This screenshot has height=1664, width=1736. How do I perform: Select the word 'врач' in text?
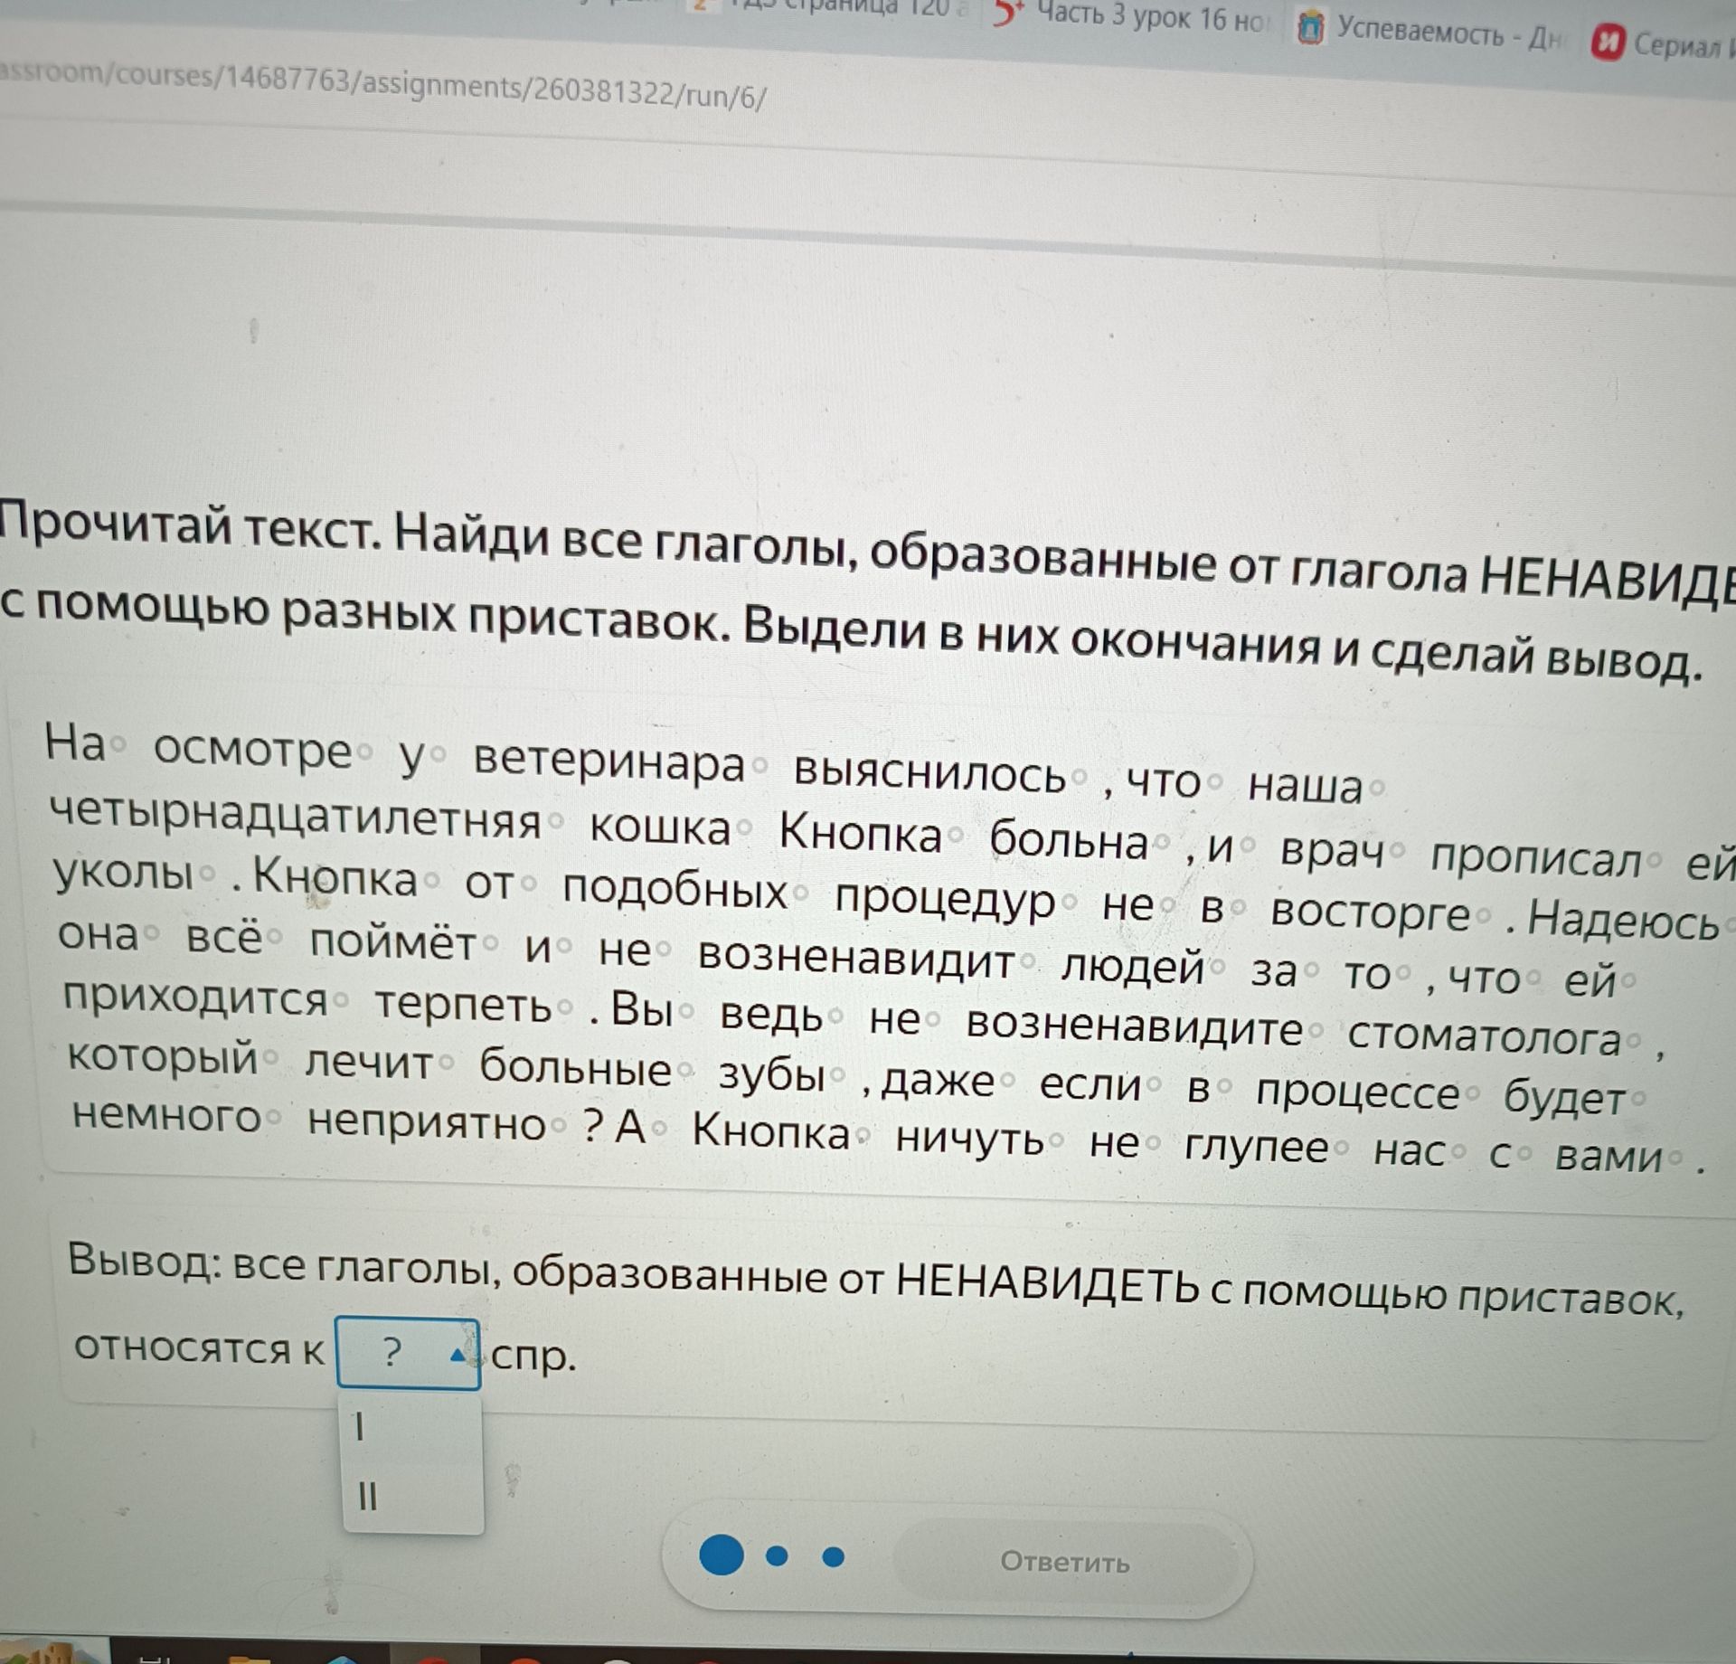coord(1332,851)
